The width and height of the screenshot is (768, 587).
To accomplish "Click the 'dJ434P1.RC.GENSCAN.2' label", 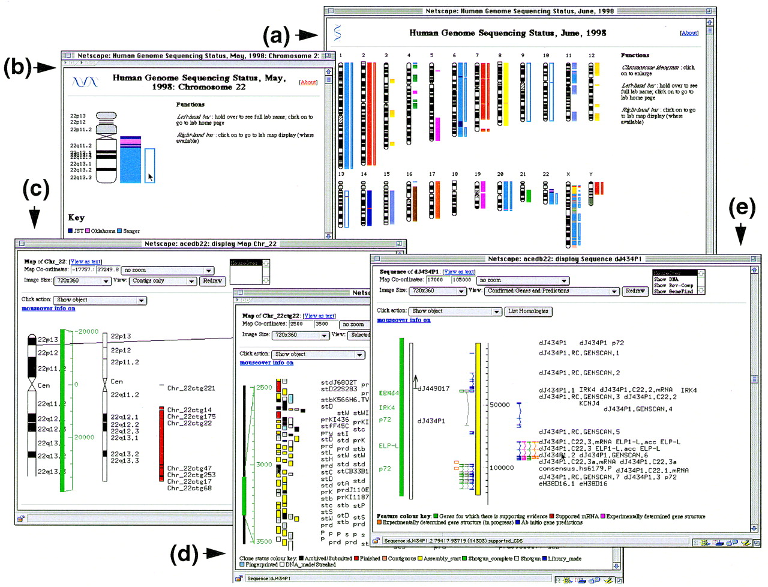I will [x=580, y=373].
